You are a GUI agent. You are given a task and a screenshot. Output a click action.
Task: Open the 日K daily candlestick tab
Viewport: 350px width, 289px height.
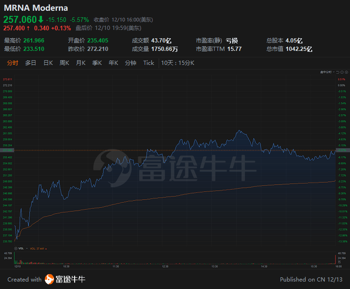coord(48,63)
